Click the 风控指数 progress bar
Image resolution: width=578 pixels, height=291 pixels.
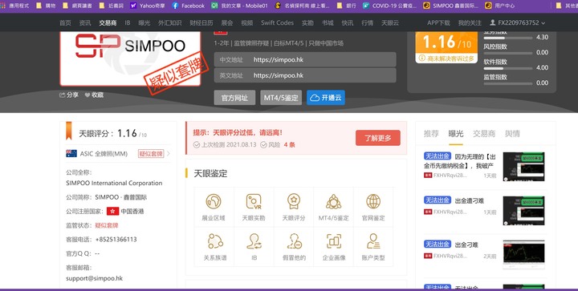tap(508, 54)
